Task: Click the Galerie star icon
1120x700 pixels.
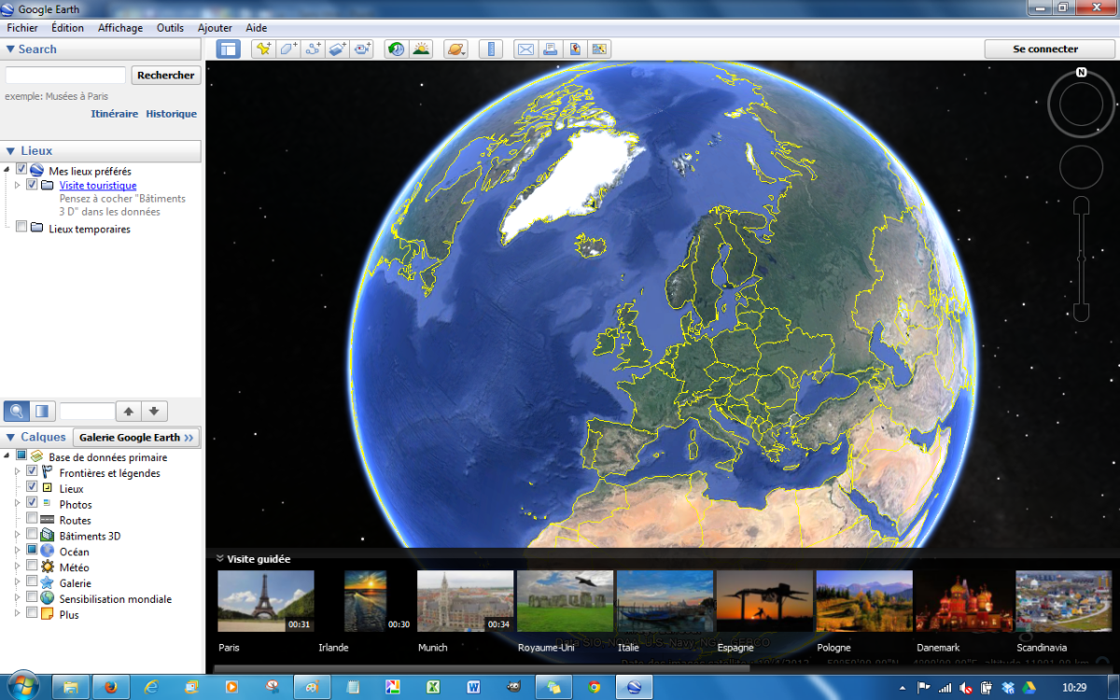Action: 47,583
